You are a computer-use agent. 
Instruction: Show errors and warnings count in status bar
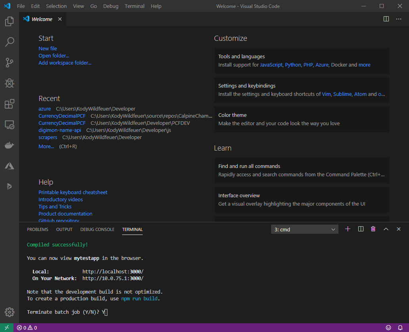pyautogui.click(x=27, y=328)
